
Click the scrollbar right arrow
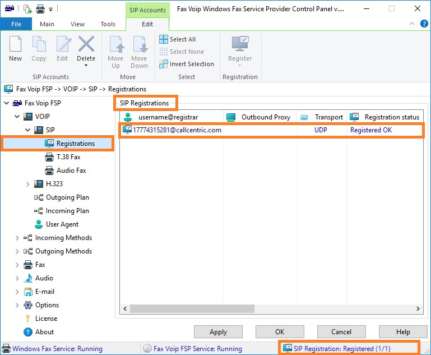pos(418,308)
